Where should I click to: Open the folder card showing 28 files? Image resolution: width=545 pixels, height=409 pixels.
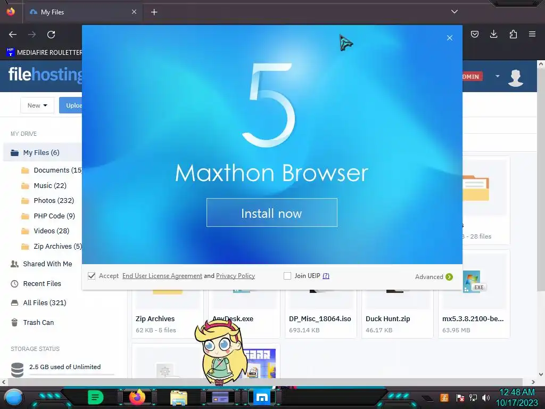tap(486, 200)
